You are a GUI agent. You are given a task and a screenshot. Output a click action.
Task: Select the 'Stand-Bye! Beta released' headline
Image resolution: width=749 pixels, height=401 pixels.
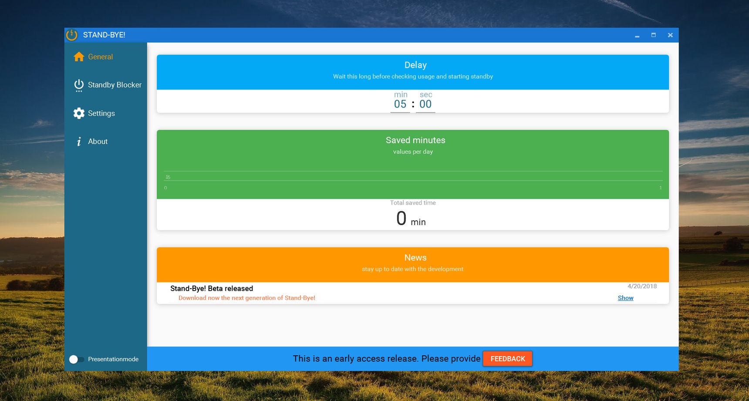coord(212,288)
